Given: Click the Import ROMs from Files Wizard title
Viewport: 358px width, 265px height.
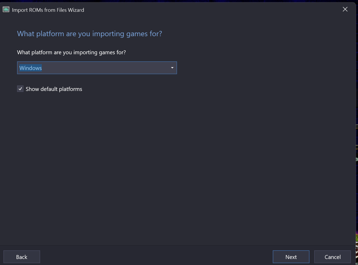Looking at the screenshot, I should tap(48, 10).
